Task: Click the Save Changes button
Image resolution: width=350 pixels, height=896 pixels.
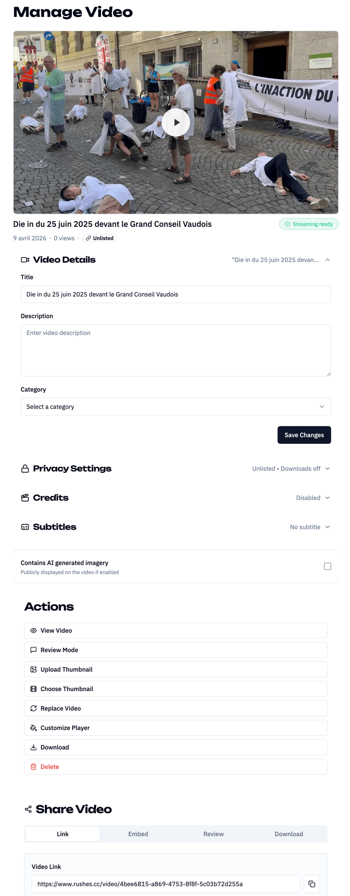Action: point(304,435)
